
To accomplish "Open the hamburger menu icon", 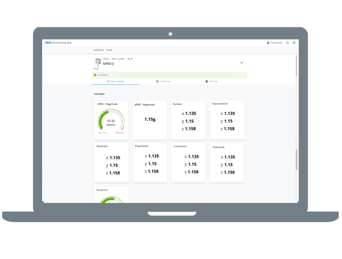I will pos(294,43).
